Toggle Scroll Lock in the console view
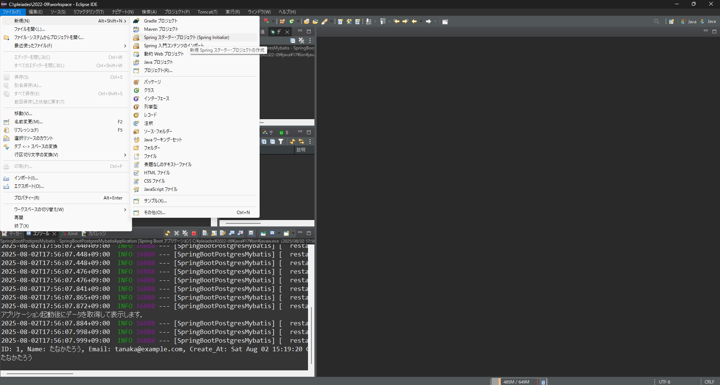This screenshot has width=720, height=385. (x=214, y=233)
